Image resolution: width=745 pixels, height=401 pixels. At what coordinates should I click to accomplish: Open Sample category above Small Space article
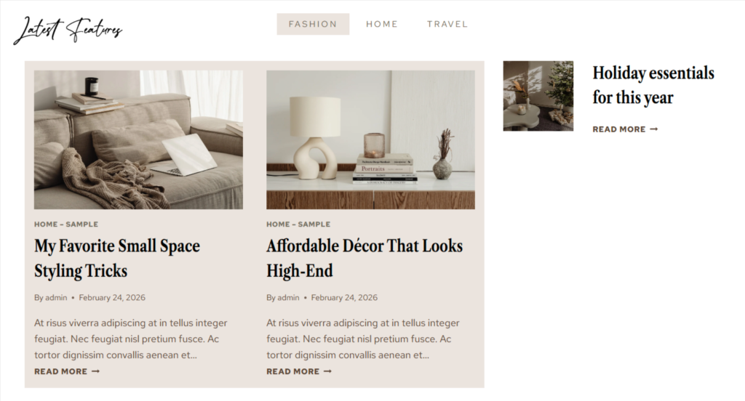81,224
